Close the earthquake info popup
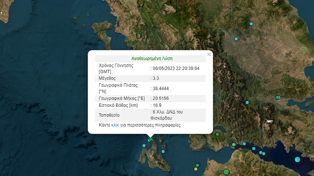Image resolution: width=314 pixels, height=176 pixels. [209, 55]
